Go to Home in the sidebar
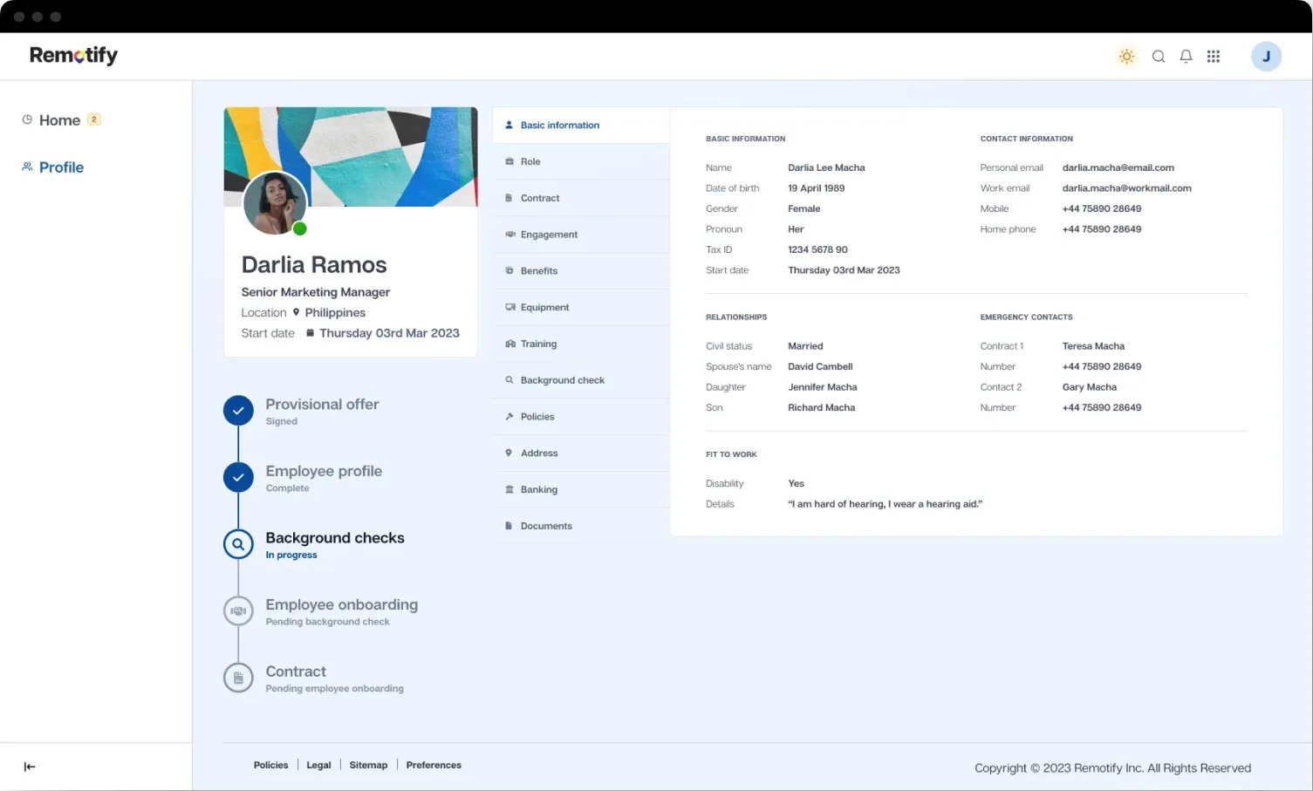 coord(59,120)
